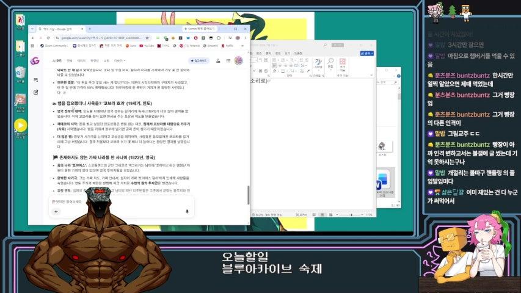
Task: Open YouTube bookmark
Action: coord(147,46)
